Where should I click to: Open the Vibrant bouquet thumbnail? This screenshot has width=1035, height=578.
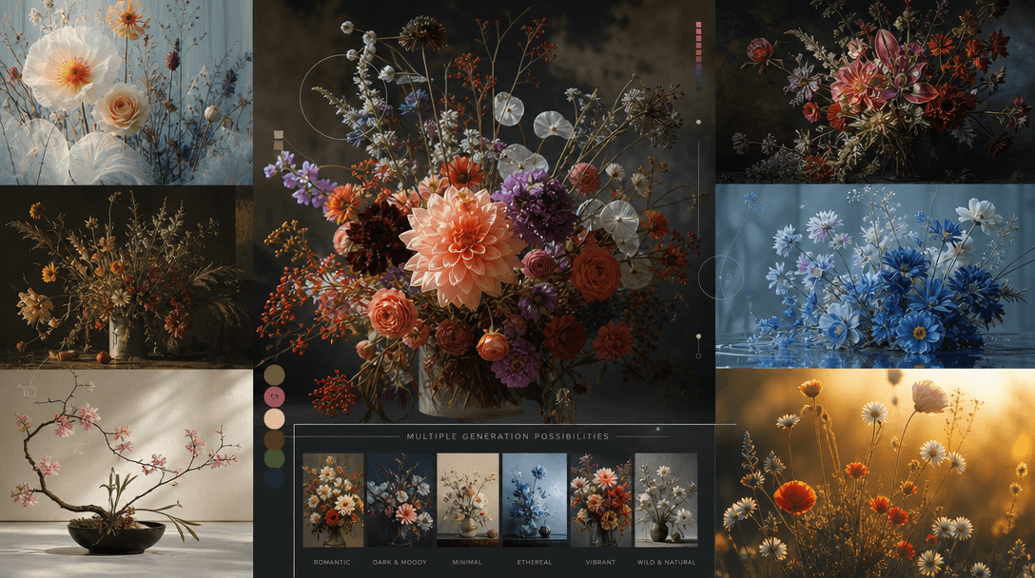pyautogui.click(x=600, y=500)
